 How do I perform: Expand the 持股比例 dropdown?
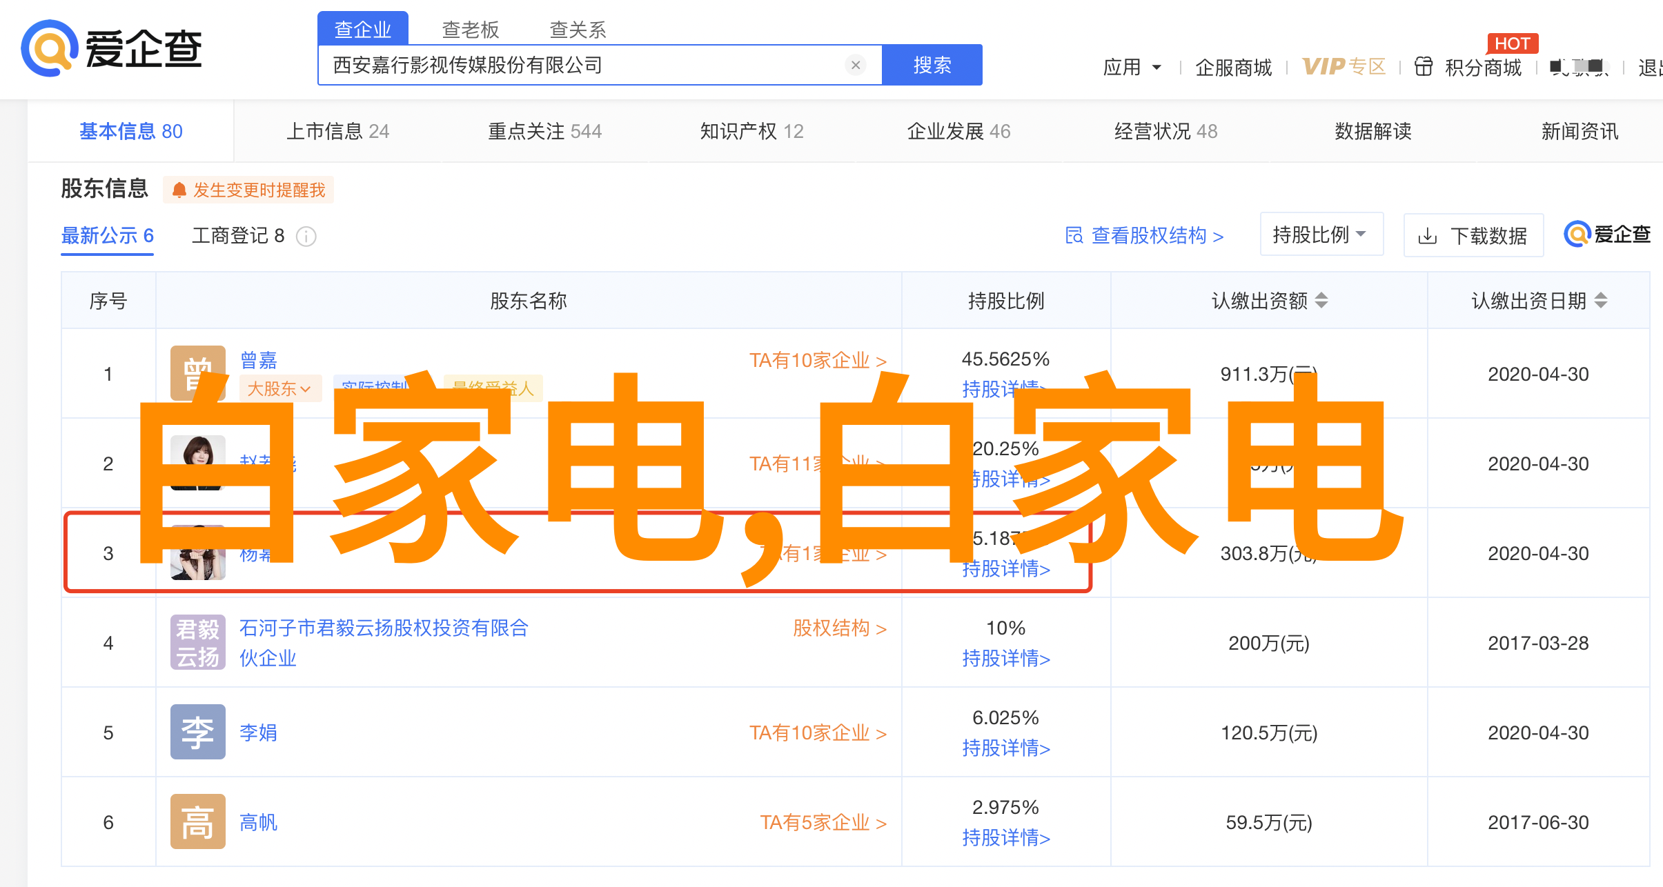[1321, 235]
